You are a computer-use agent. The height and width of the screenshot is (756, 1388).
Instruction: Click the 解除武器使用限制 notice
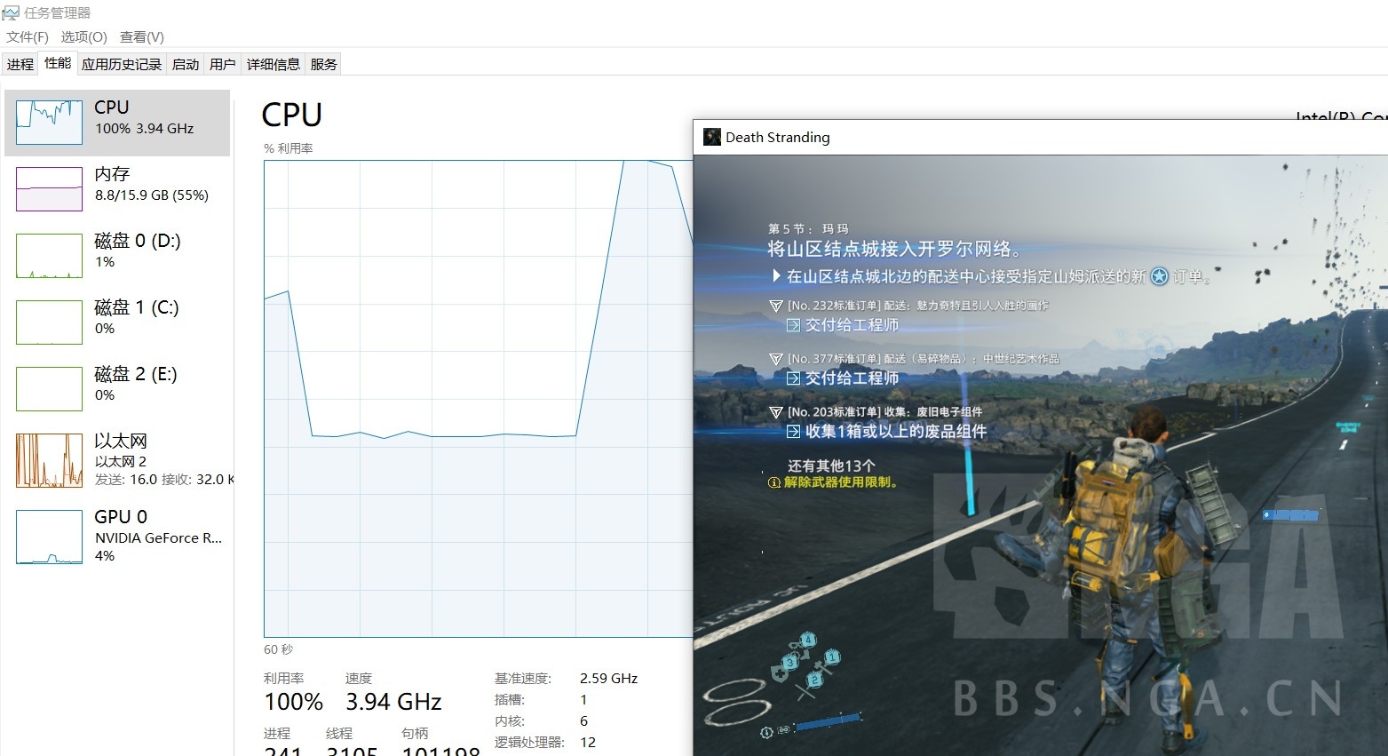841,482
